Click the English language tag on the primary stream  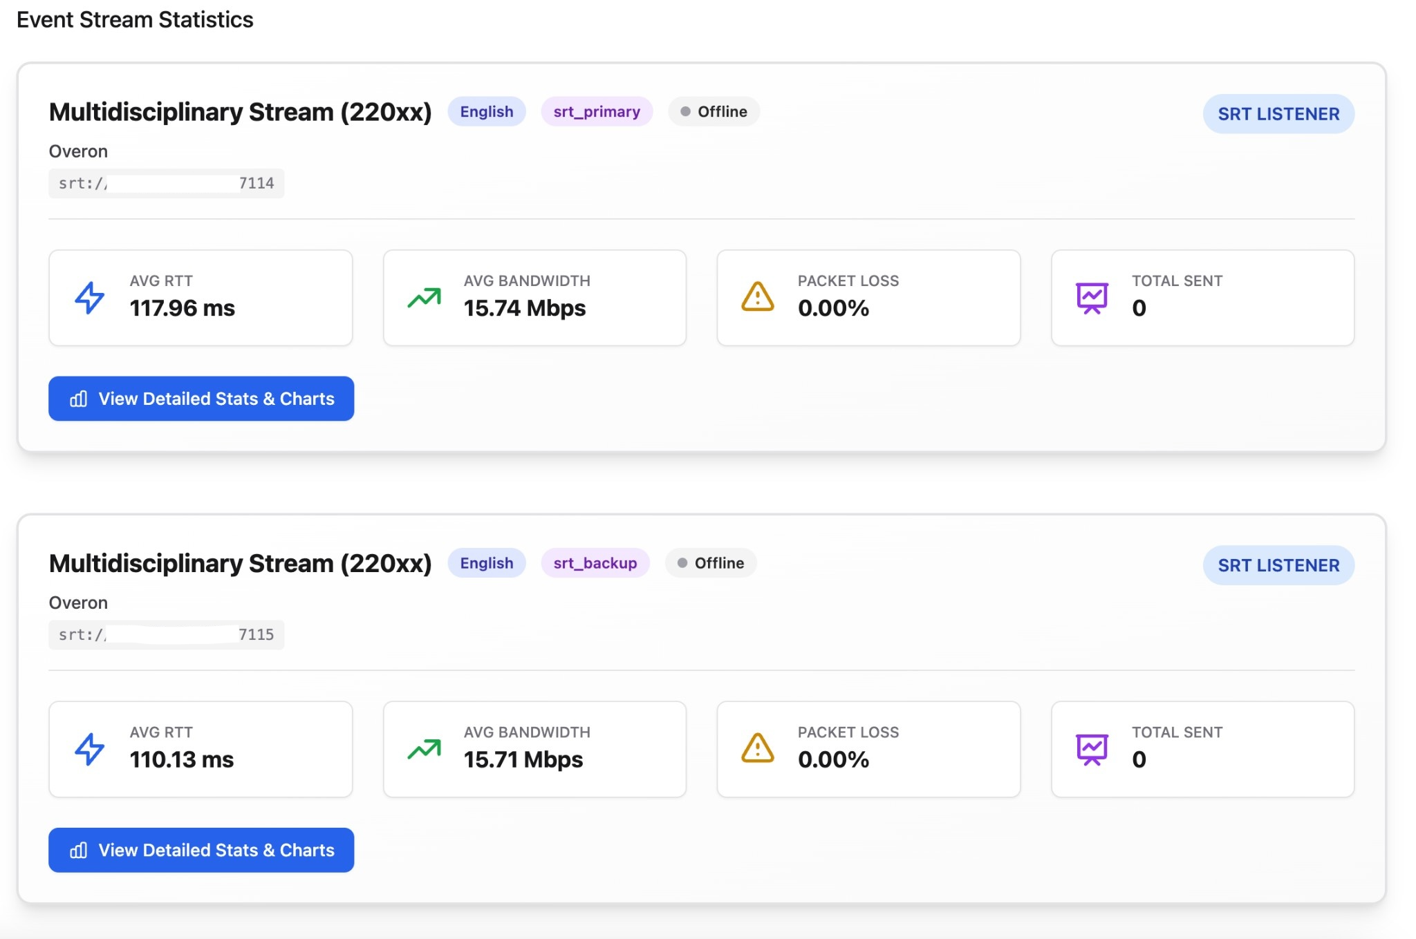(x=487, y=111)
